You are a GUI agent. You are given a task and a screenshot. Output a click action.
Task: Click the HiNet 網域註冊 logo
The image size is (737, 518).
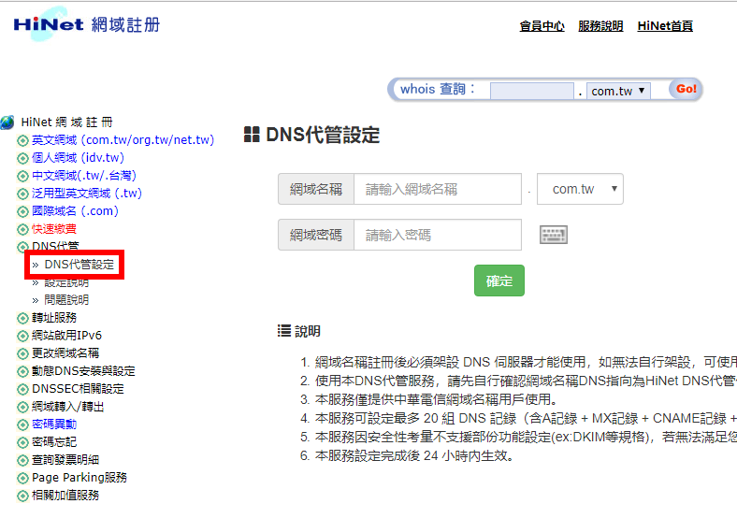point(86,24)
